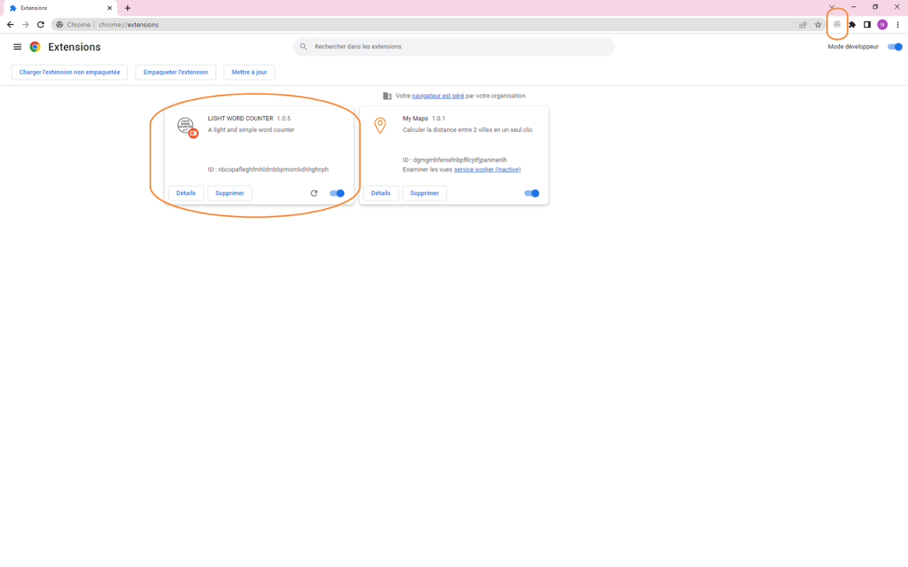Open the navigateur est géré link
908x567 pixels.
438,96
